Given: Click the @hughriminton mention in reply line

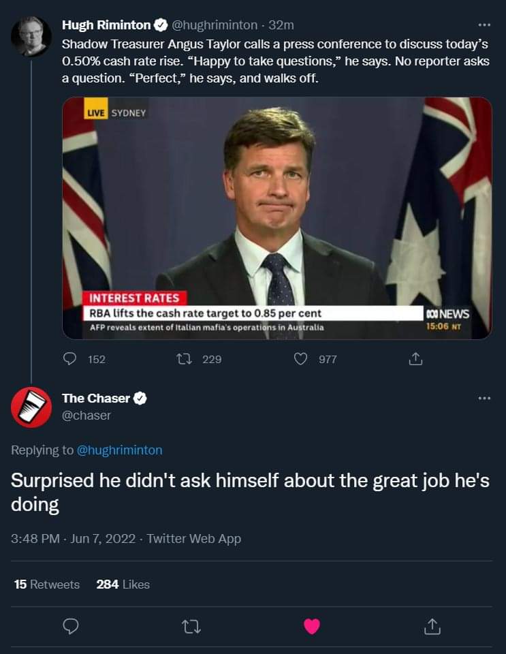Looking at the screenshot, I should pos(119,450).
